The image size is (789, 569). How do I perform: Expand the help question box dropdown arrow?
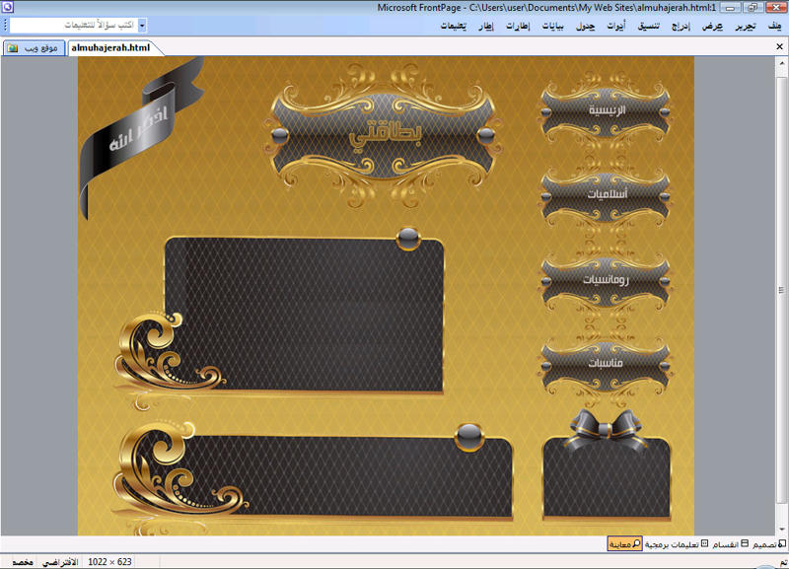click(142, 26)
